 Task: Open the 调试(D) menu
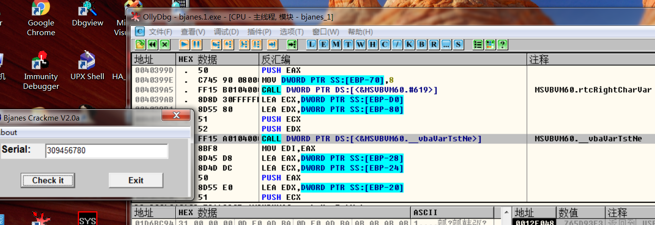click(x=226, y=32)
